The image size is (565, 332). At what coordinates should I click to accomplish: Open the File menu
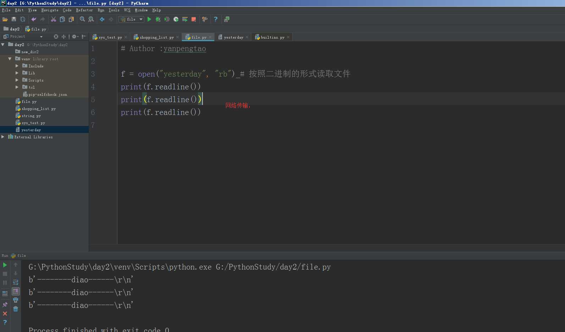[6, 10]
